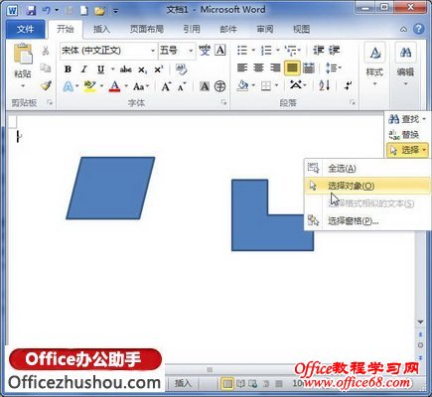
Task: Switch to the 视图 ribbon tab
Action: click(x=301, y=29)
